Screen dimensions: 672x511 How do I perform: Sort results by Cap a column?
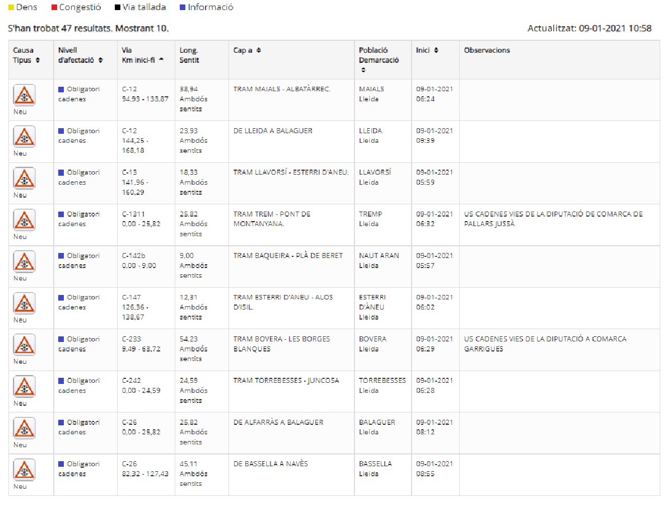[x=259, y=50]
